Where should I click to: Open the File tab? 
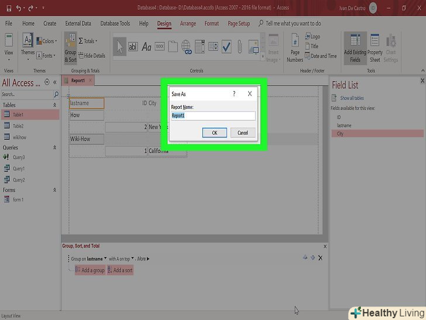9,23
